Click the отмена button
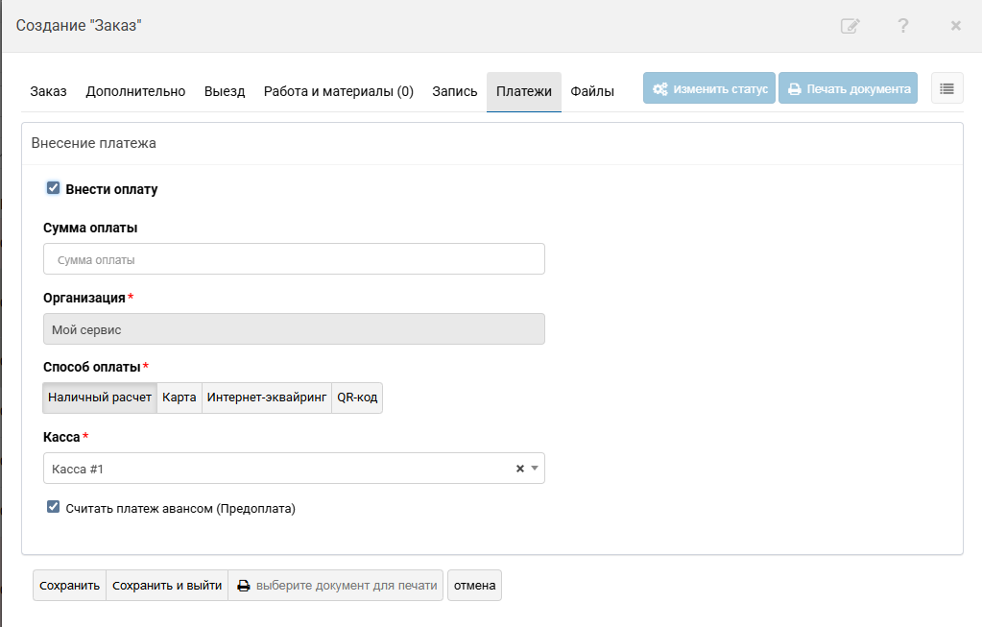The height and width of the screenshot is (627, 982). (x=474, y=586)
